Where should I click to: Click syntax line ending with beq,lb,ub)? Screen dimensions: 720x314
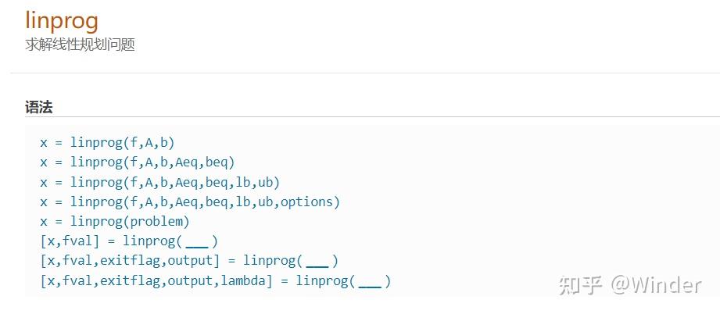(x=159, y=182)
